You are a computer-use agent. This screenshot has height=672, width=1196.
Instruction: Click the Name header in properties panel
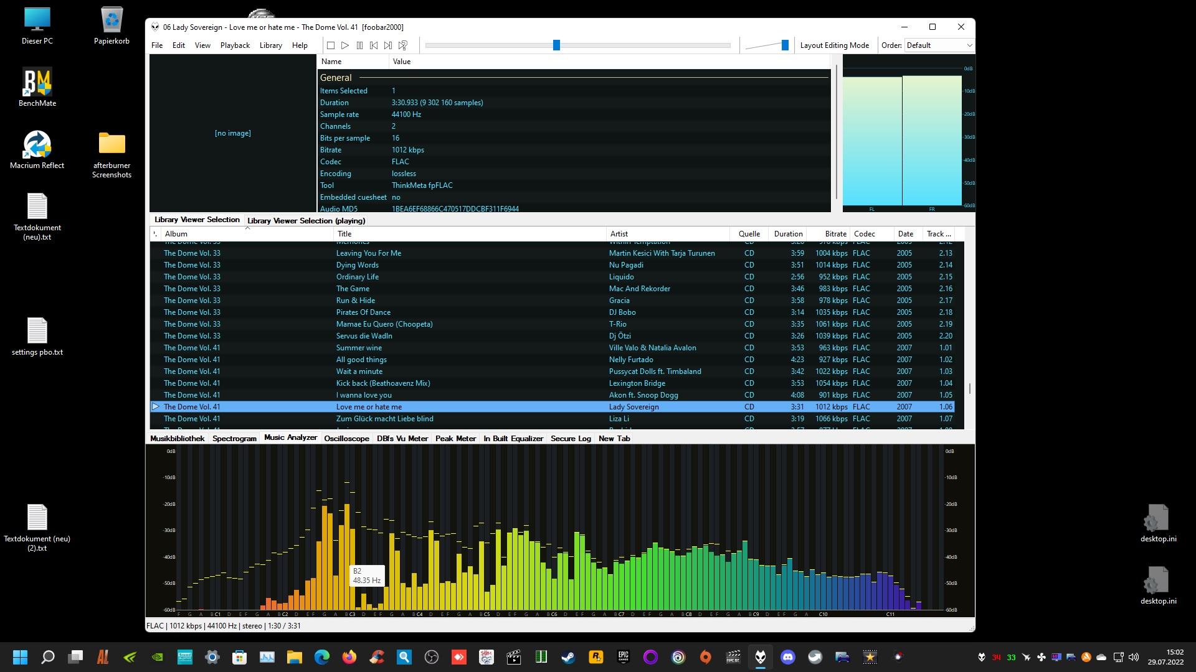(x=353, y=62)
